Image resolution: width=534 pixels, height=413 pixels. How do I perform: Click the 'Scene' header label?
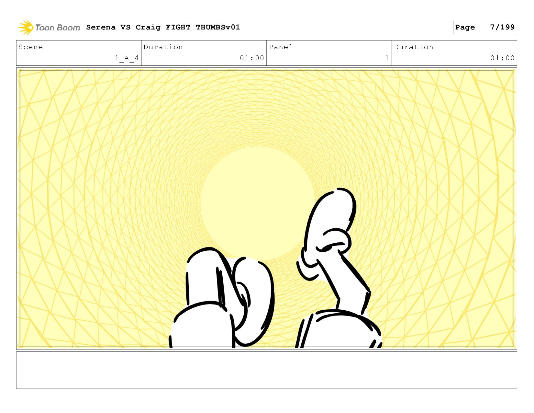pyautogui.click(x=30, y=47)
